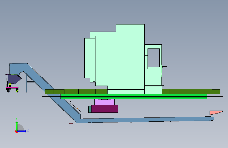Viewport: 228px width, 148px height.
Task: Pick the dark purple chip bin
Action: click(x=14, y=79)
